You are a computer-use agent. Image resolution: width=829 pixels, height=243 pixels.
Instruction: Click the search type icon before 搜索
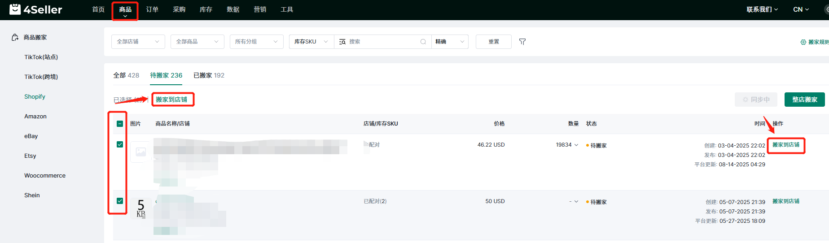(342, 42)
